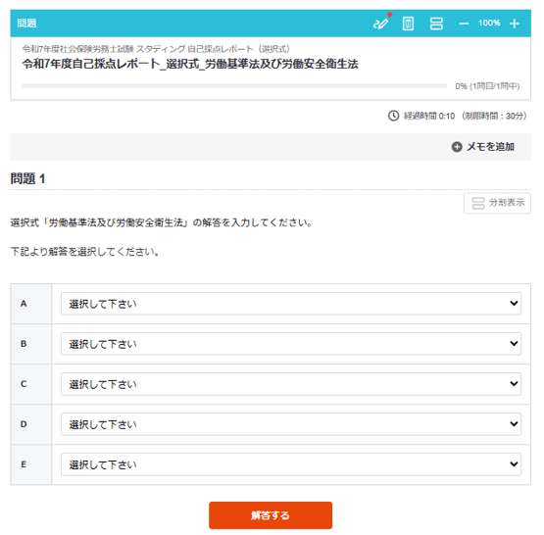This screenshot has width=544, height=535.
Task: Click the 問題 1 heading
Action: 27,179
